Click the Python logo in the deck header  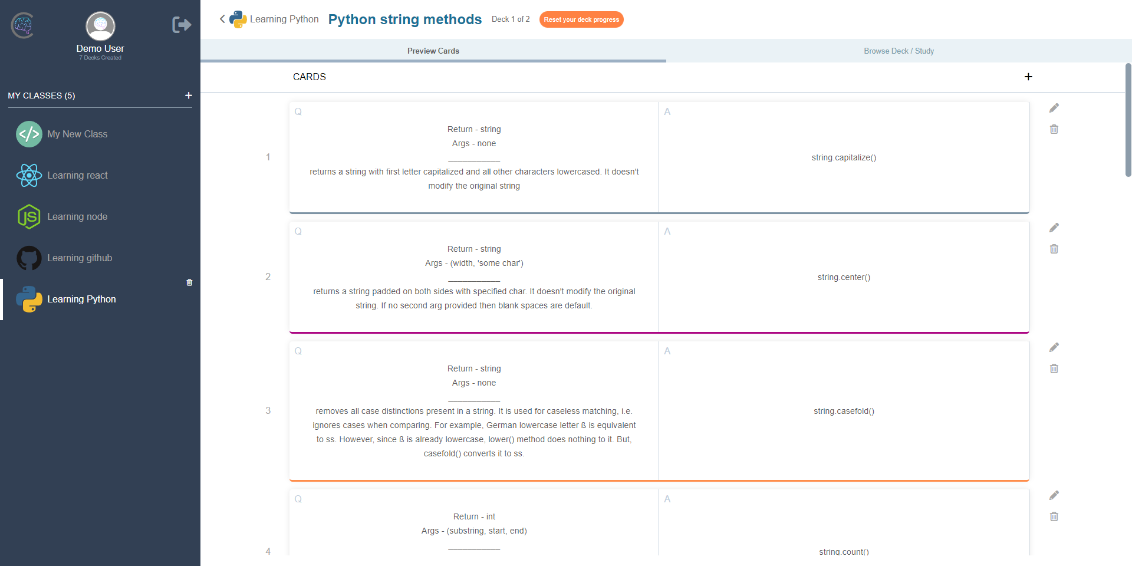pyautogui.click(x=238, y=19)
